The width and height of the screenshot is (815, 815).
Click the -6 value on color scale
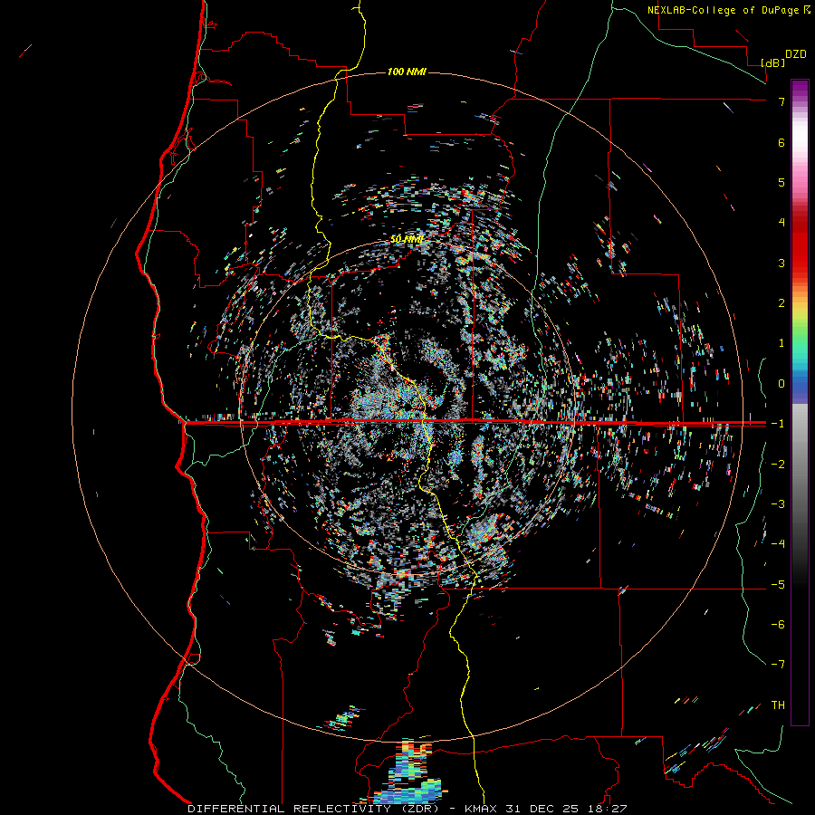(x=778, y=624)
